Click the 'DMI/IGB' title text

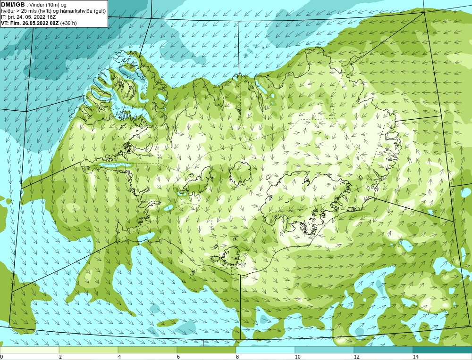point(13,5)
